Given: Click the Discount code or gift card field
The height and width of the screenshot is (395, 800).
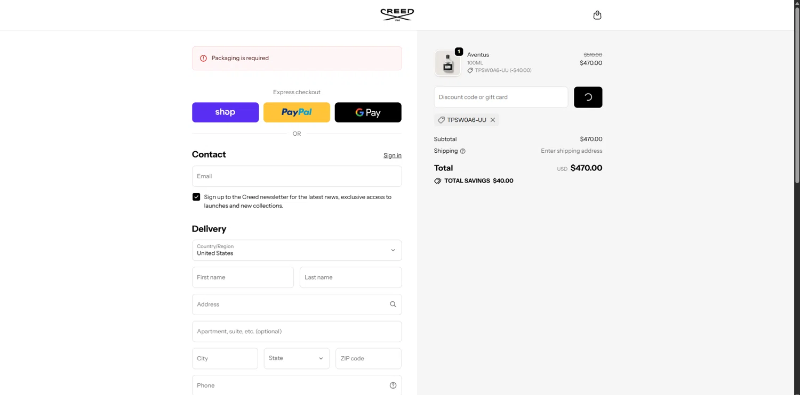Looking at the screenshot, I should point(501,97).
